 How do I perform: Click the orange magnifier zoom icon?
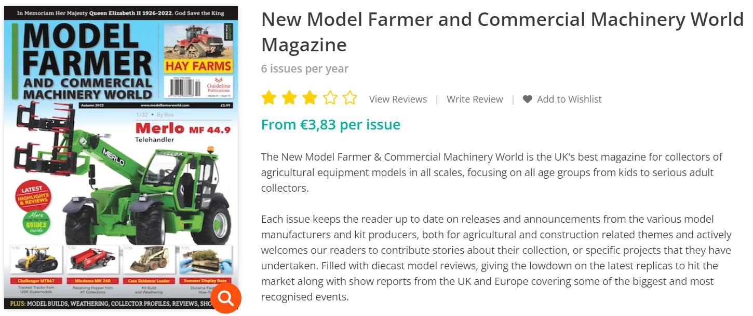click(x=226, y=298)
